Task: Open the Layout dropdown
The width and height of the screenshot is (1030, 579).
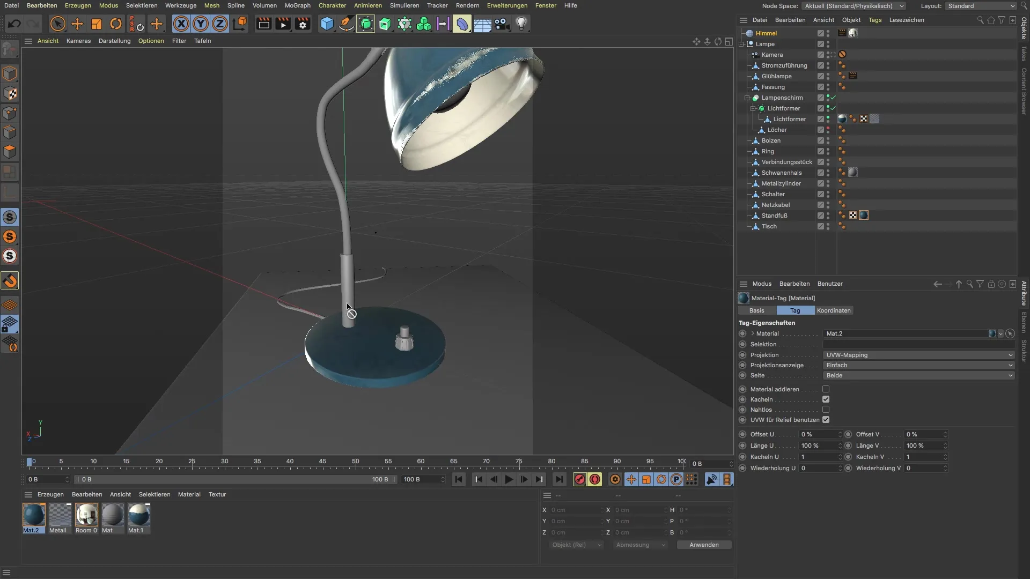Action: 980,6
